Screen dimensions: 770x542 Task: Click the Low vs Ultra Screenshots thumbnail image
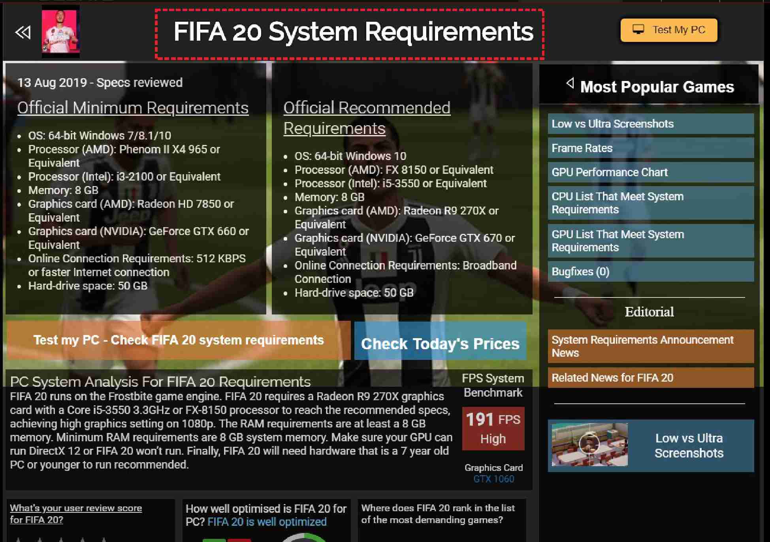click(589, 445)
